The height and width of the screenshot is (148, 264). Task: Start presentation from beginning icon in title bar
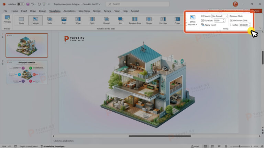pyautogui.click(x=44, y=4)
